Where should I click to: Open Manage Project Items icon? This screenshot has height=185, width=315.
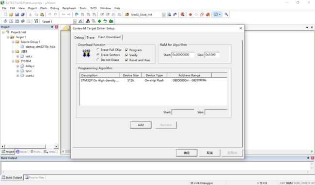pos(88,21)
